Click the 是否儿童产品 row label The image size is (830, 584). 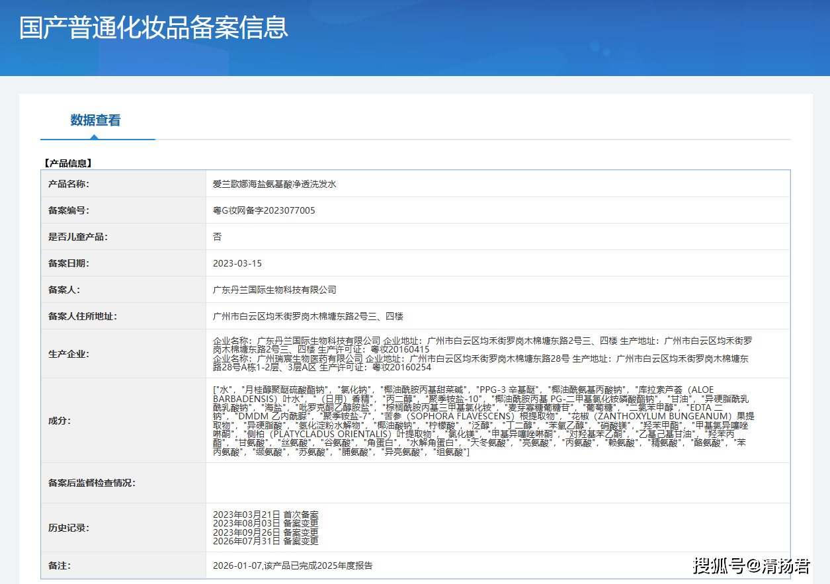(x=77, y=237)
